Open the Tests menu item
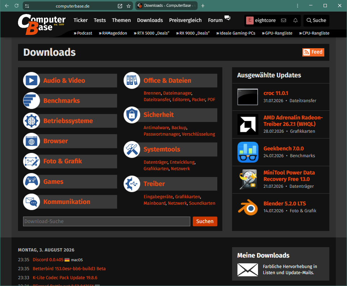Image resolution: width=347 pixels, height=286 pixels. (x=100, y=20)
